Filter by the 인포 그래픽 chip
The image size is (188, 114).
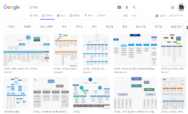click(46, 27)
